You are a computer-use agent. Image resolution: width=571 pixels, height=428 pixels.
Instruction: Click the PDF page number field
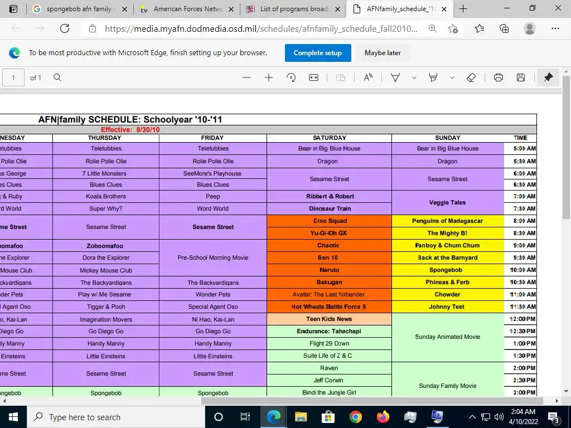point(13,77)
